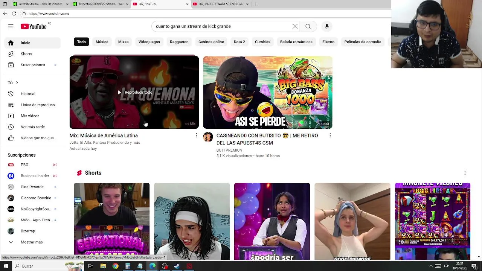The height and width of the screenshot is (271, 482).
Task: Open the BUTI PREMIUM channel avatar
Action: tap(208, 137)
